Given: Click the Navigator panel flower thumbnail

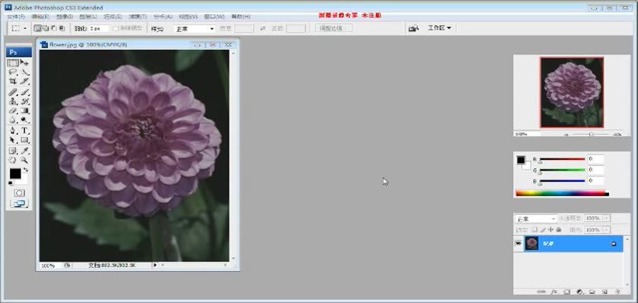Looking at the screenshot, I should 571,92.
